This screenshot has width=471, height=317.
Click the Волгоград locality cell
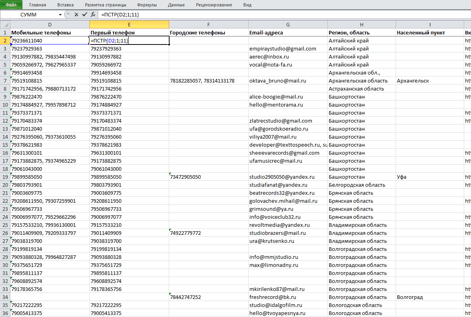tap(430, 297)
